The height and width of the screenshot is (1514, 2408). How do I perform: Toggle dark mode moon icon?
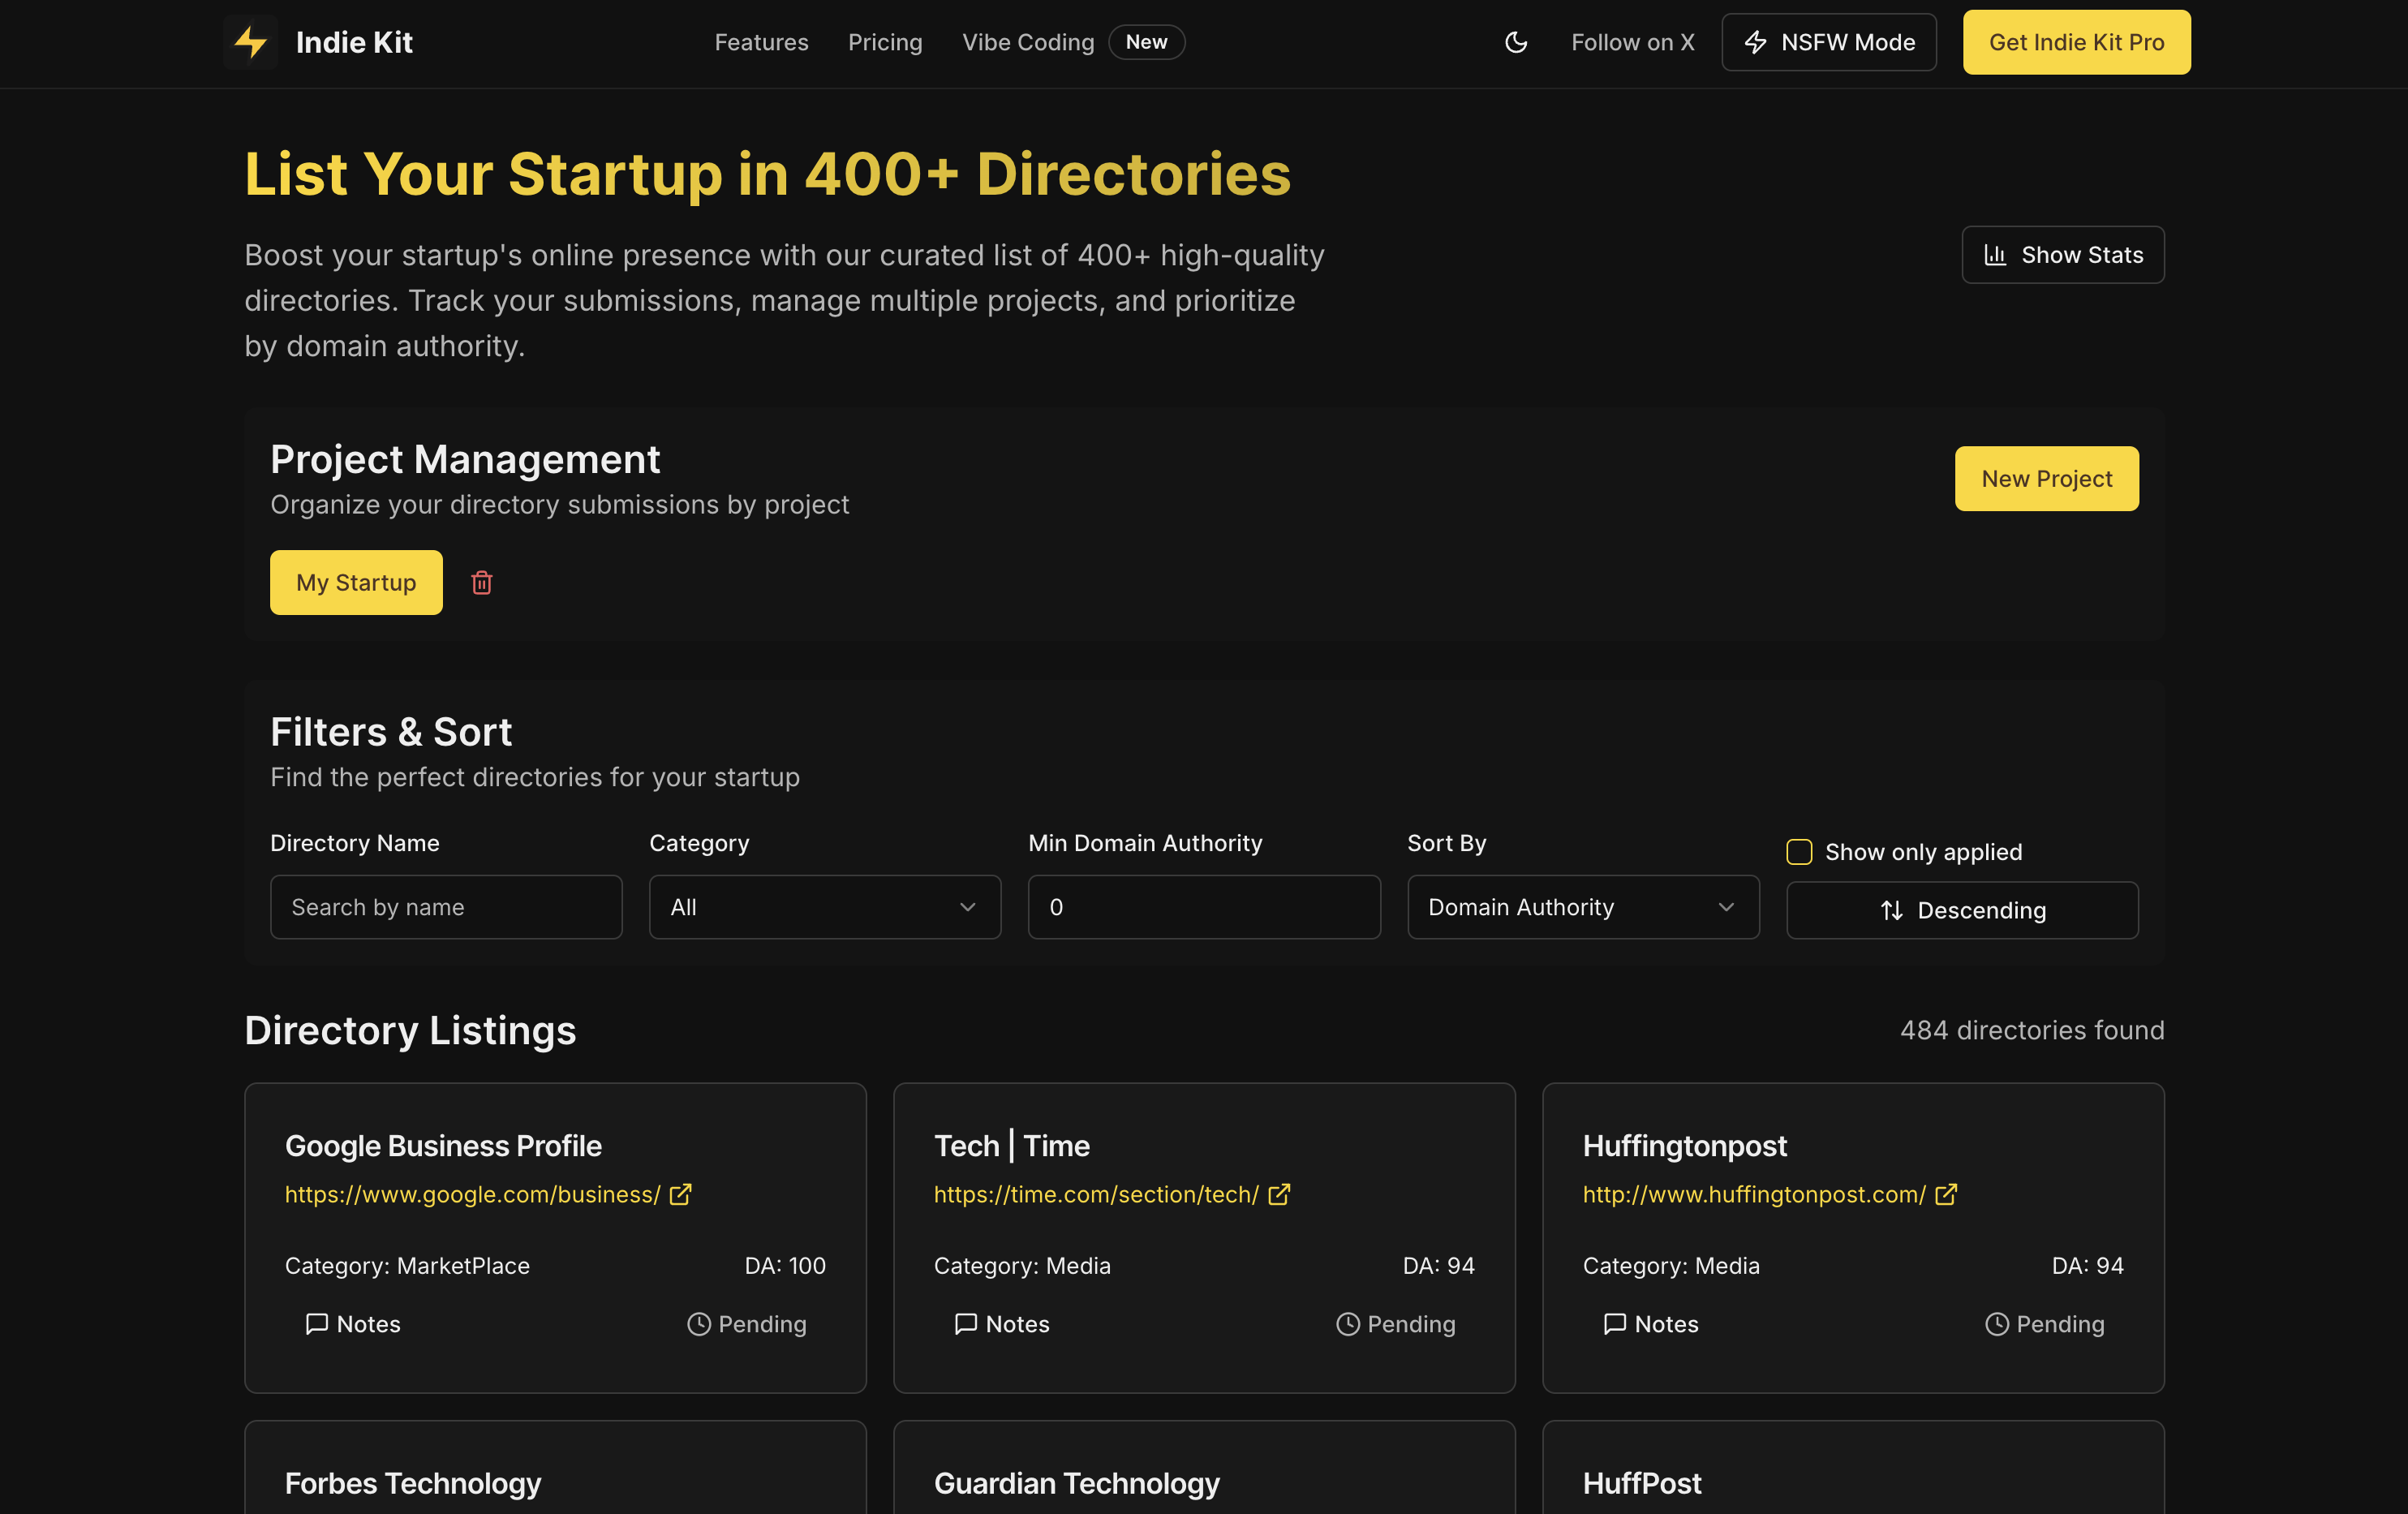point(1516,42)
